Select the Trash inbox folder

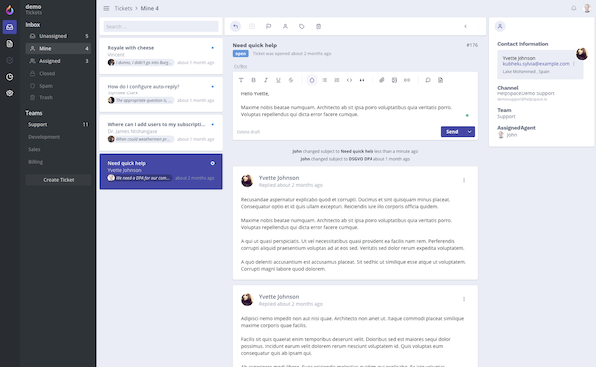[59, 97]
